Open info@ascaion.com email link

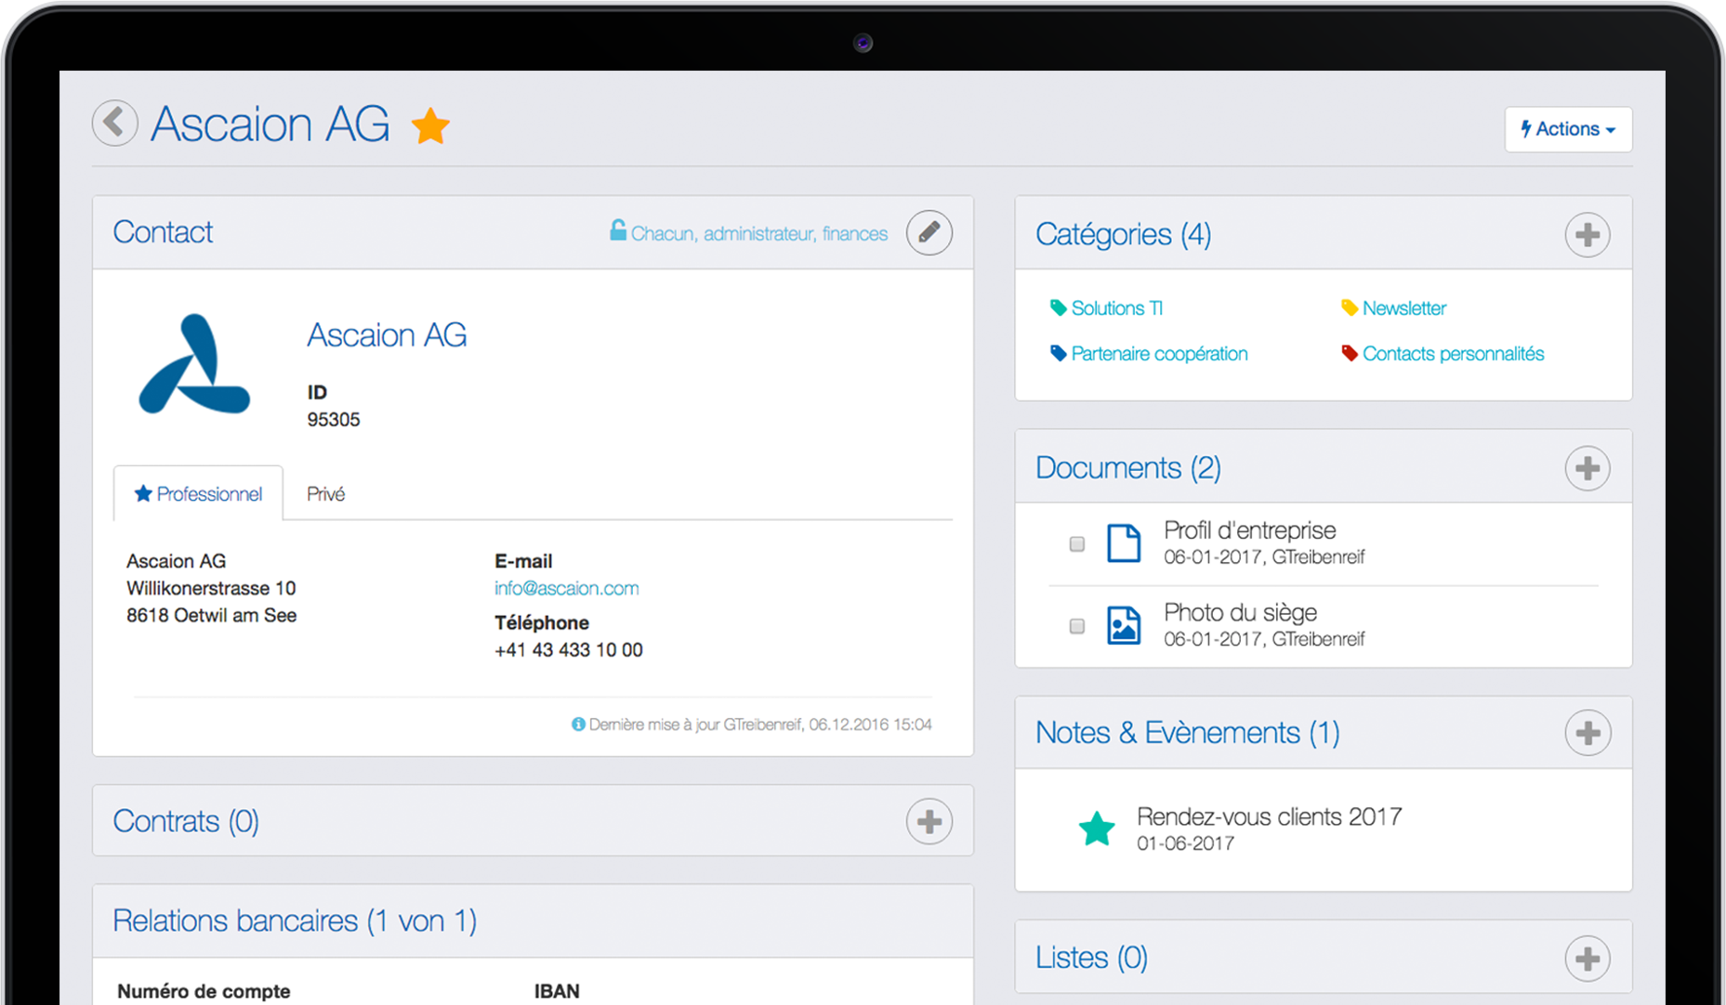(x=566, y=588)
